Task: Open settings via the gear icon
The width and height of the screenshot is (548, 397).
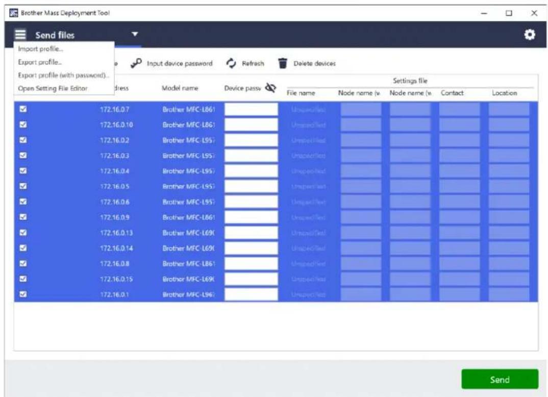Action: coord(530,35)
